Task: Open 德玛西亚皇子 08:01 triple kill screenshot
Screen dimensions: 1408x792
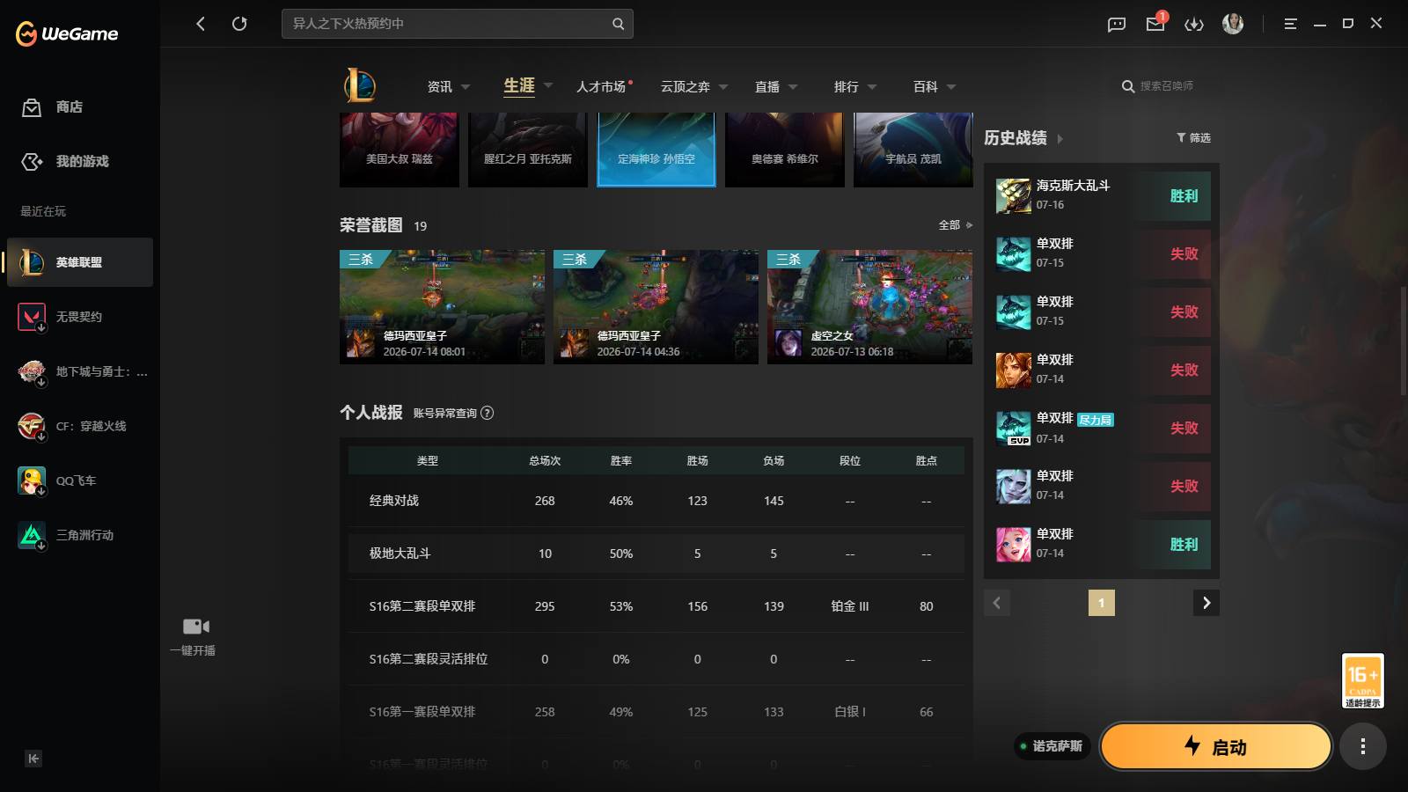Action: (442, 307)
